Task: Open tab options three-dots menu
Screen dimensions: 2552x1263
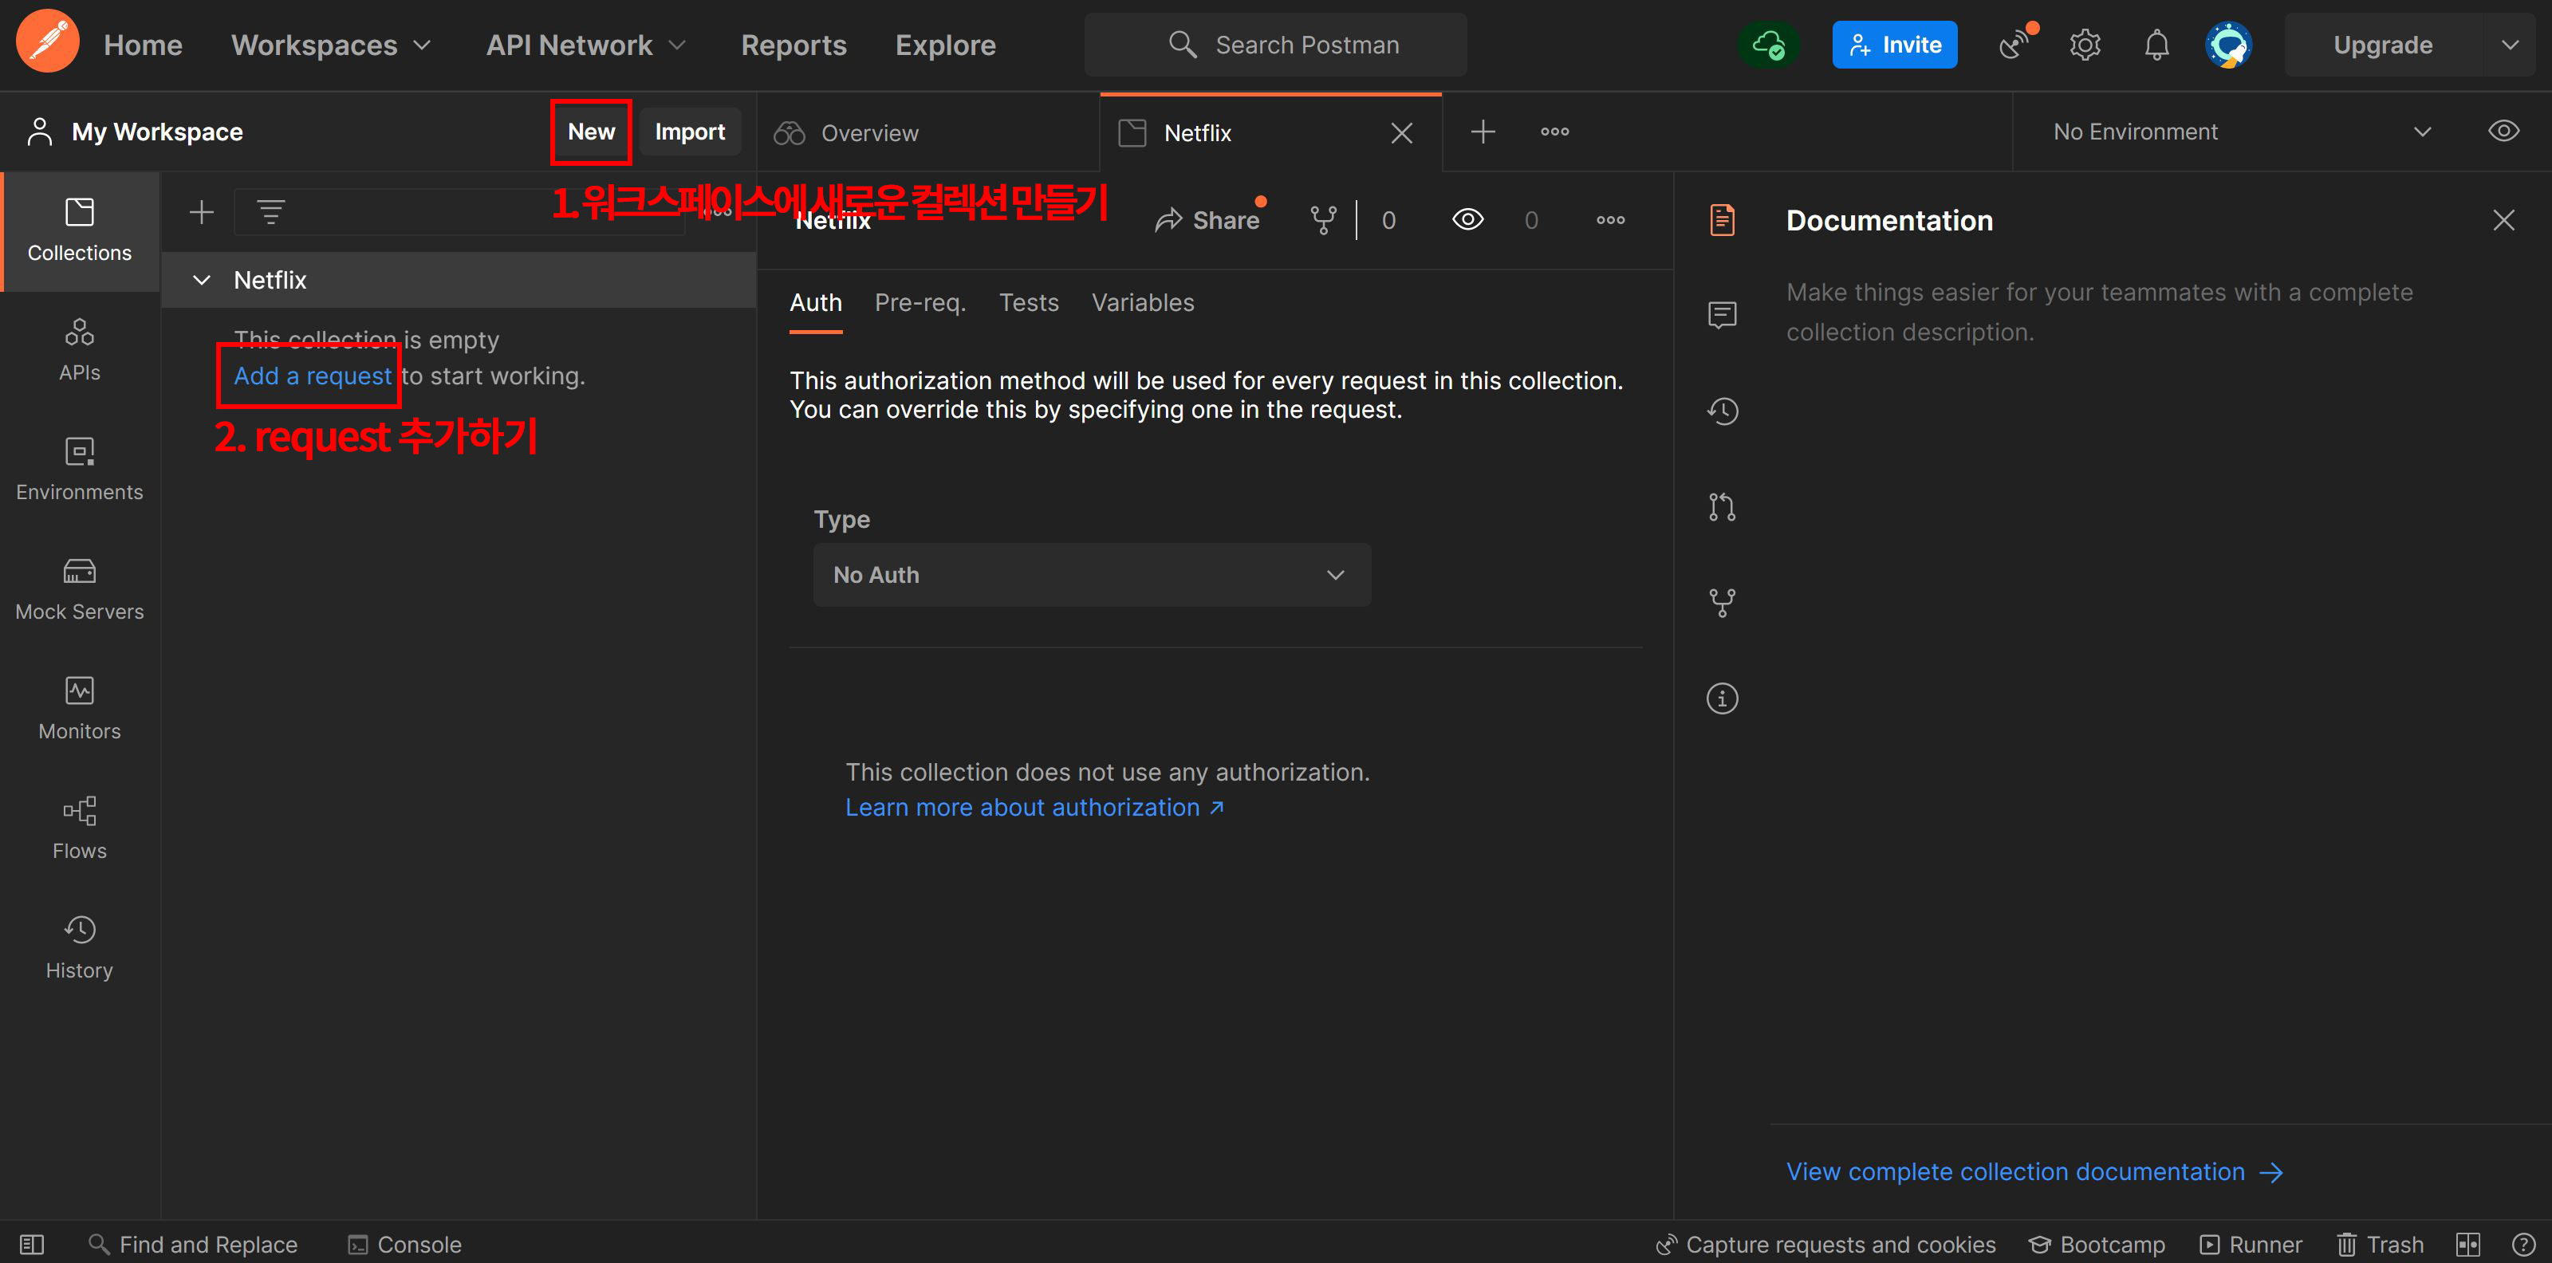Action: click(1554, 132)
